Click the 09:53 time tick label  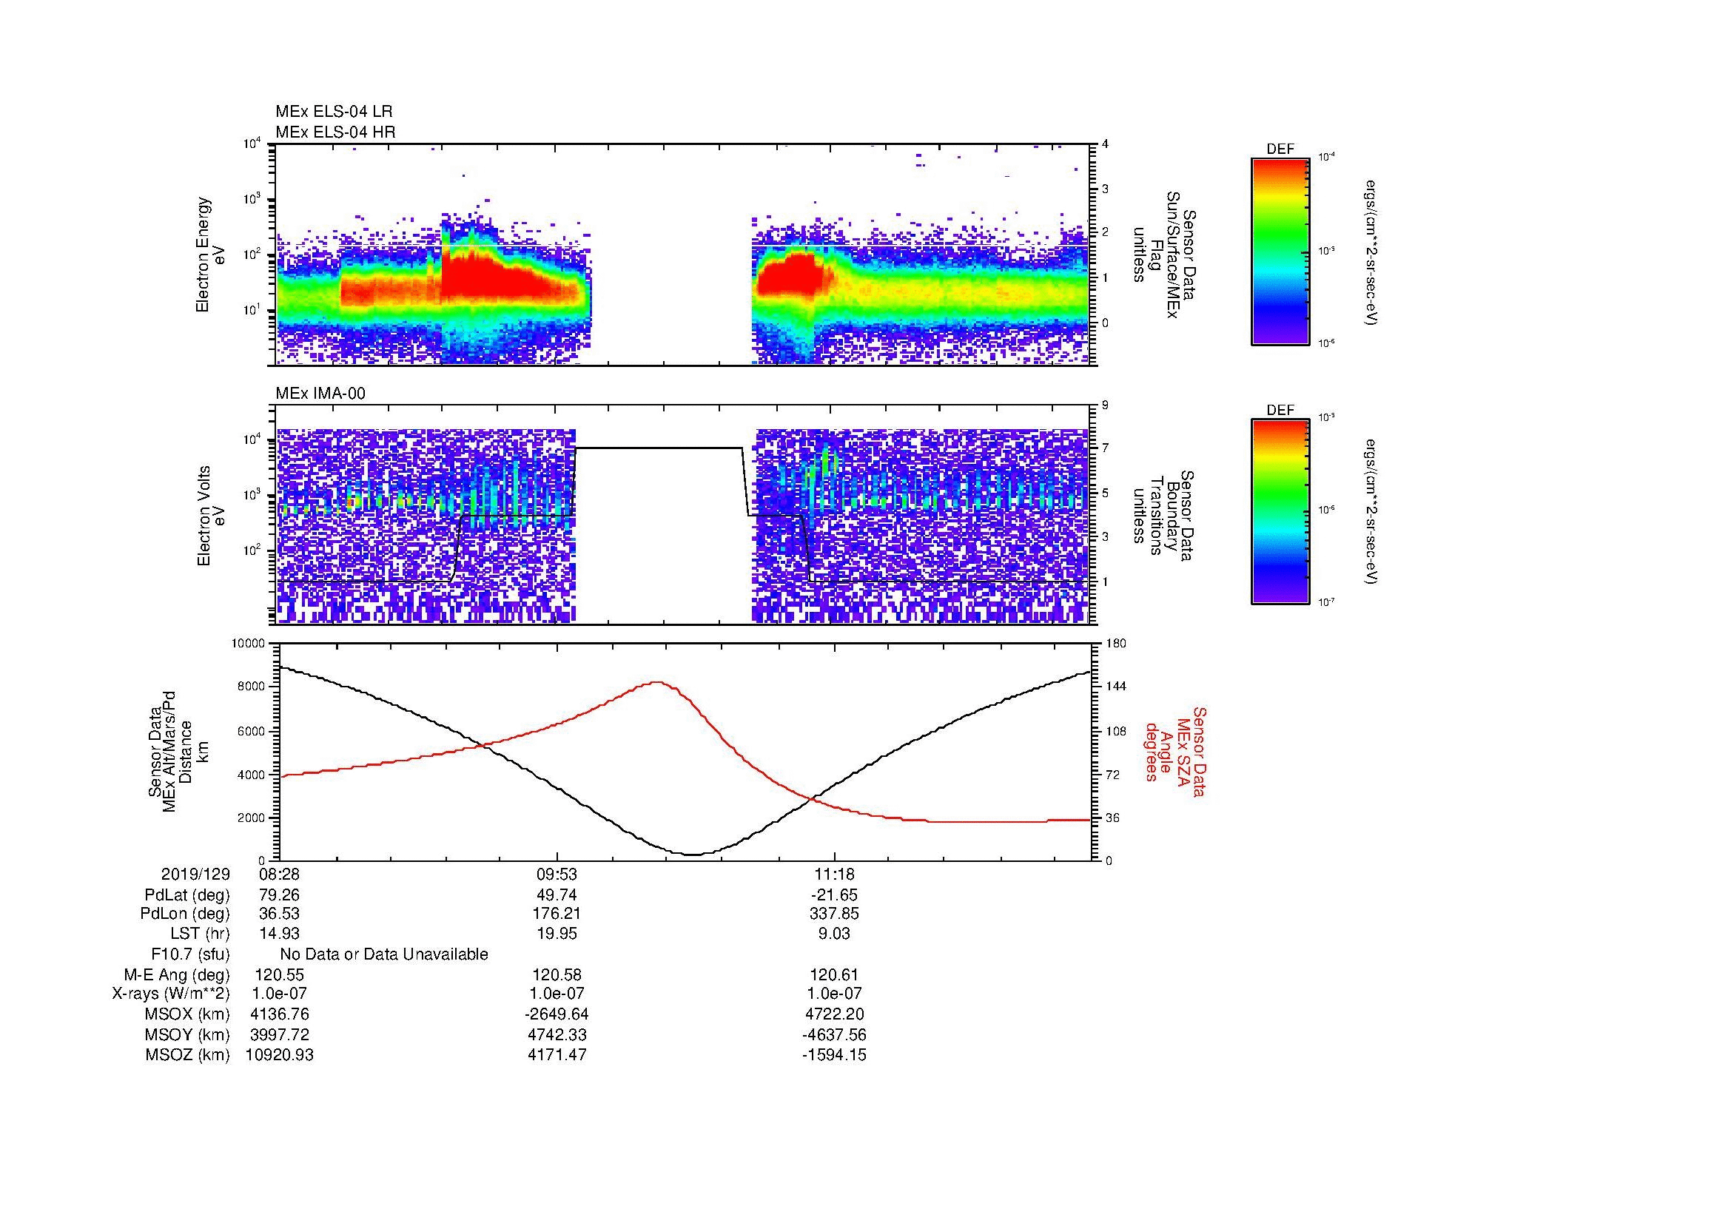[x=557, y=874]
